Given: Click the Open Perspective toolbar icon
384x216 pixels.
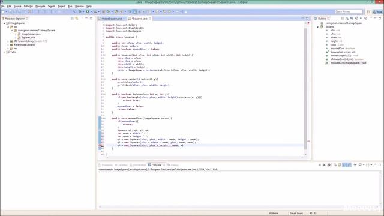Looking at the screenshot, I should 368,12.
